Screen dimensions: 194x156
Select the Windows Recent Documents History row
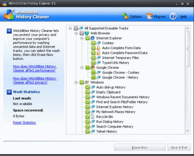(x=123, y=97)
